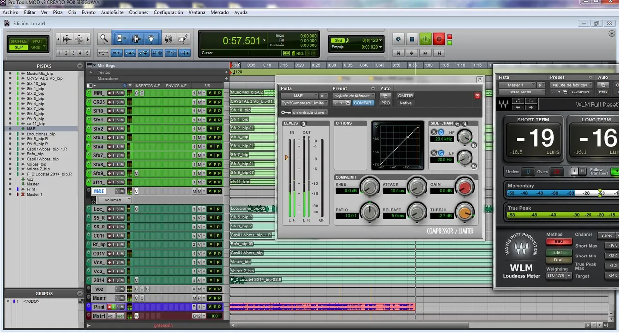Select the Selector waveform tool
Screen dimensions: 619x333
(x=136, y=39)
